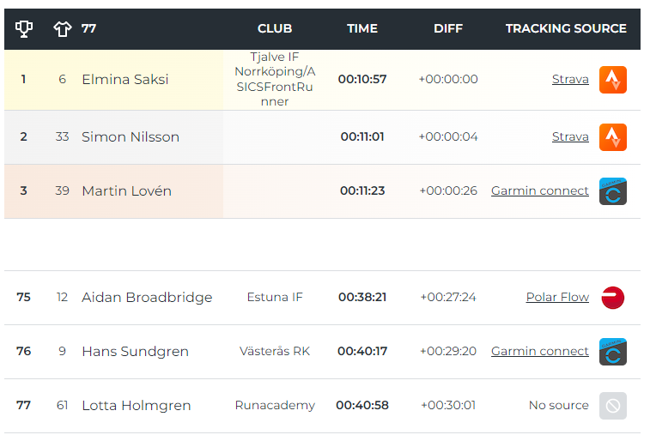Select the name Elmina Saksi
Viewport: 650px width, 441px height.
[125, 79]
